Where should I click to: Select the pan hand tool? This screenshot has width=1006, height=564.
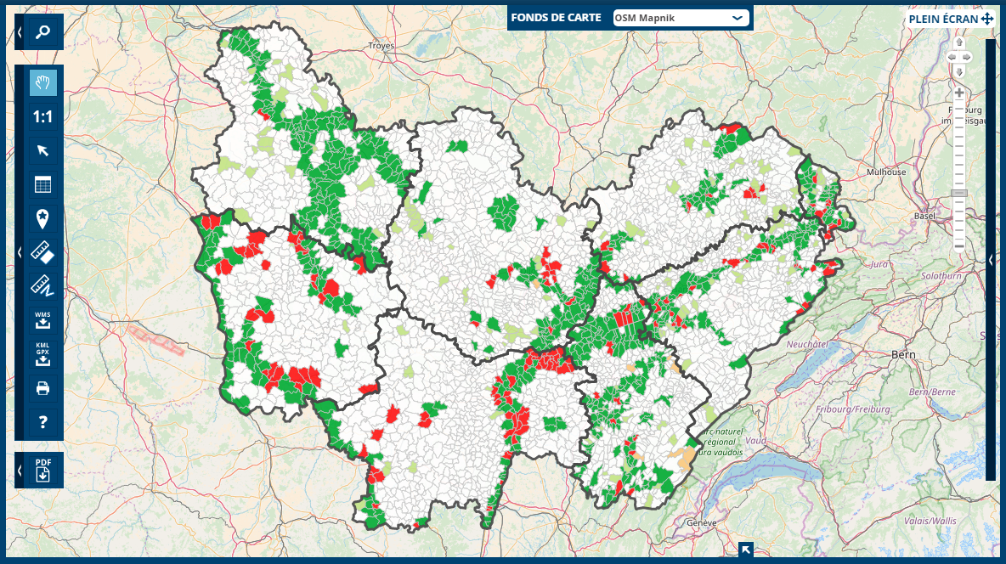coord(43,82)
